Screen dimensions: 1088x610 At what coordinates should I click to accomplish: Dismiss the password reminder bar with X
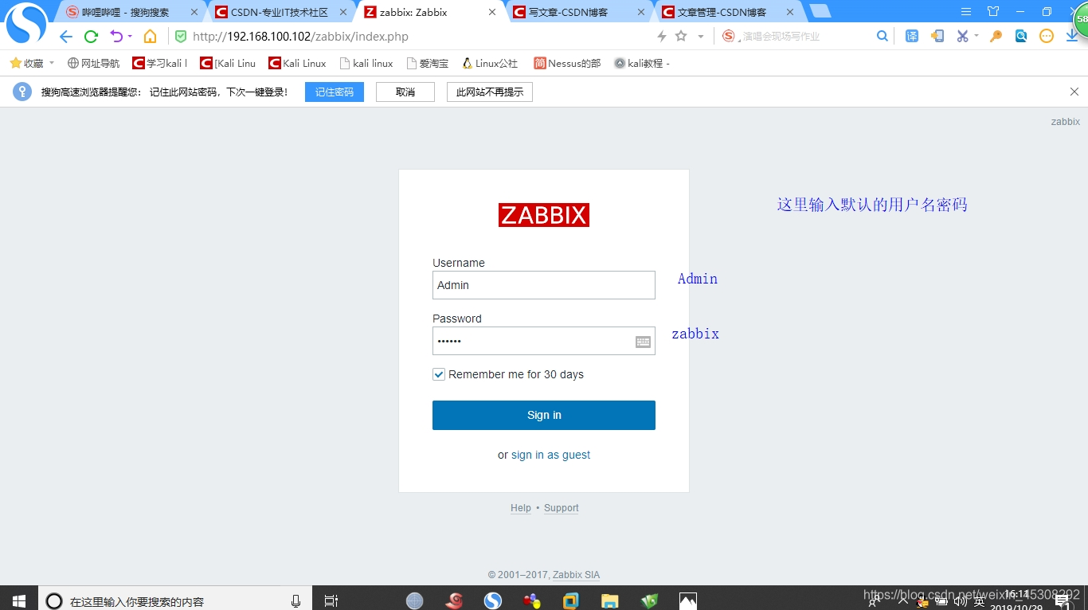pos(1074,92)
